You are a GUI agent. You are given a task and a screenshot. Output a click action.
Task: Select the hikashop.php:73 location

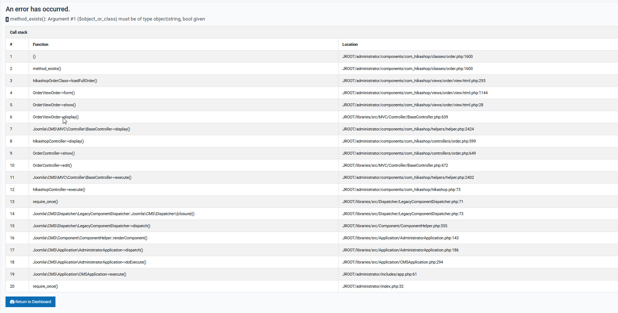pos(401,189)
